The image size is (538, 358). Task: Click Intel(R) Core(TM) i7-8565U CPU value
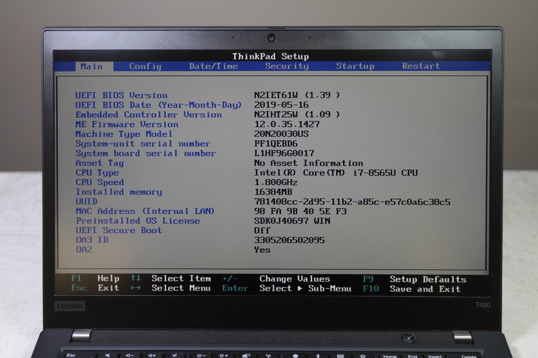[336, 173]
